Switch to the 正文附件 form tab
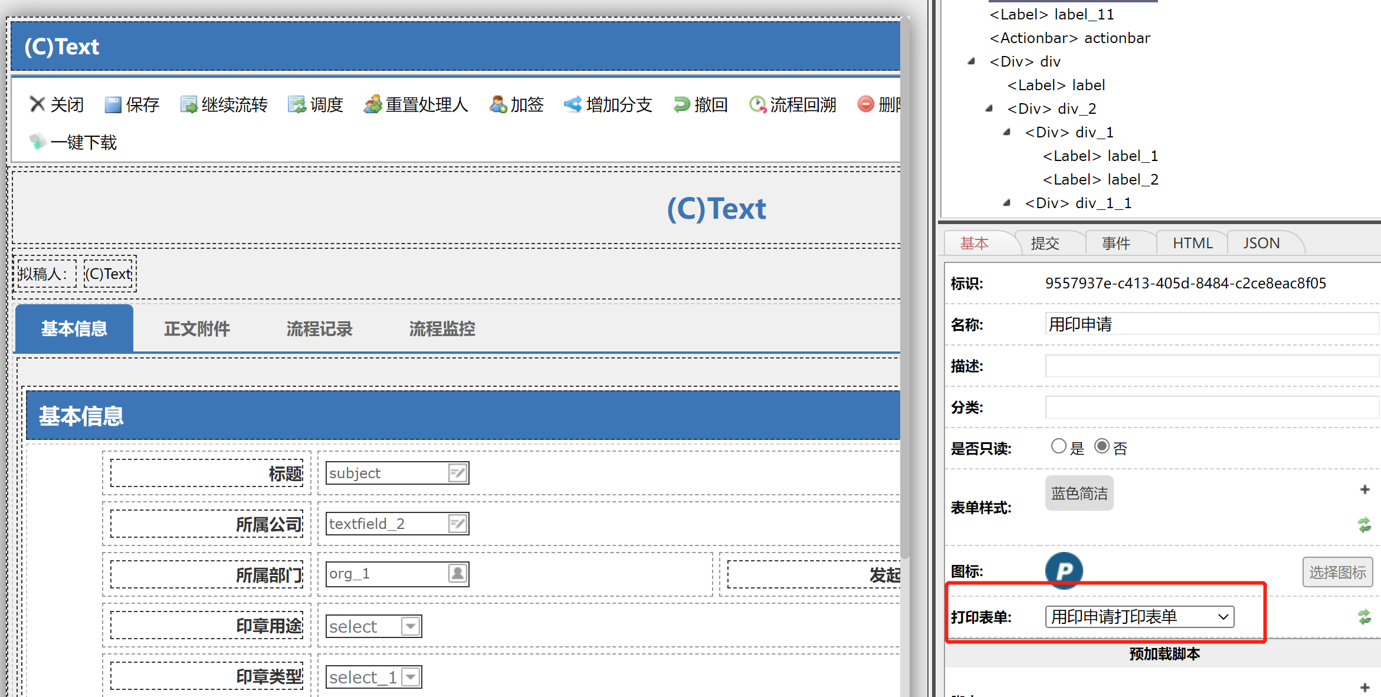 tap(197, 329)
